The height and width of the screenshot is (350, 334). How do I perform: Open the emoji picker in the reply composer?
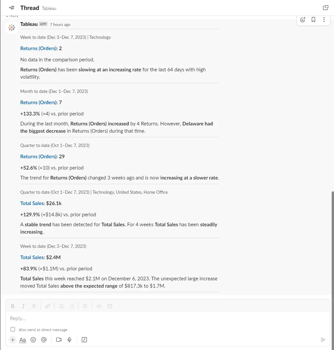pyautogui.click(x=33, y=340)
